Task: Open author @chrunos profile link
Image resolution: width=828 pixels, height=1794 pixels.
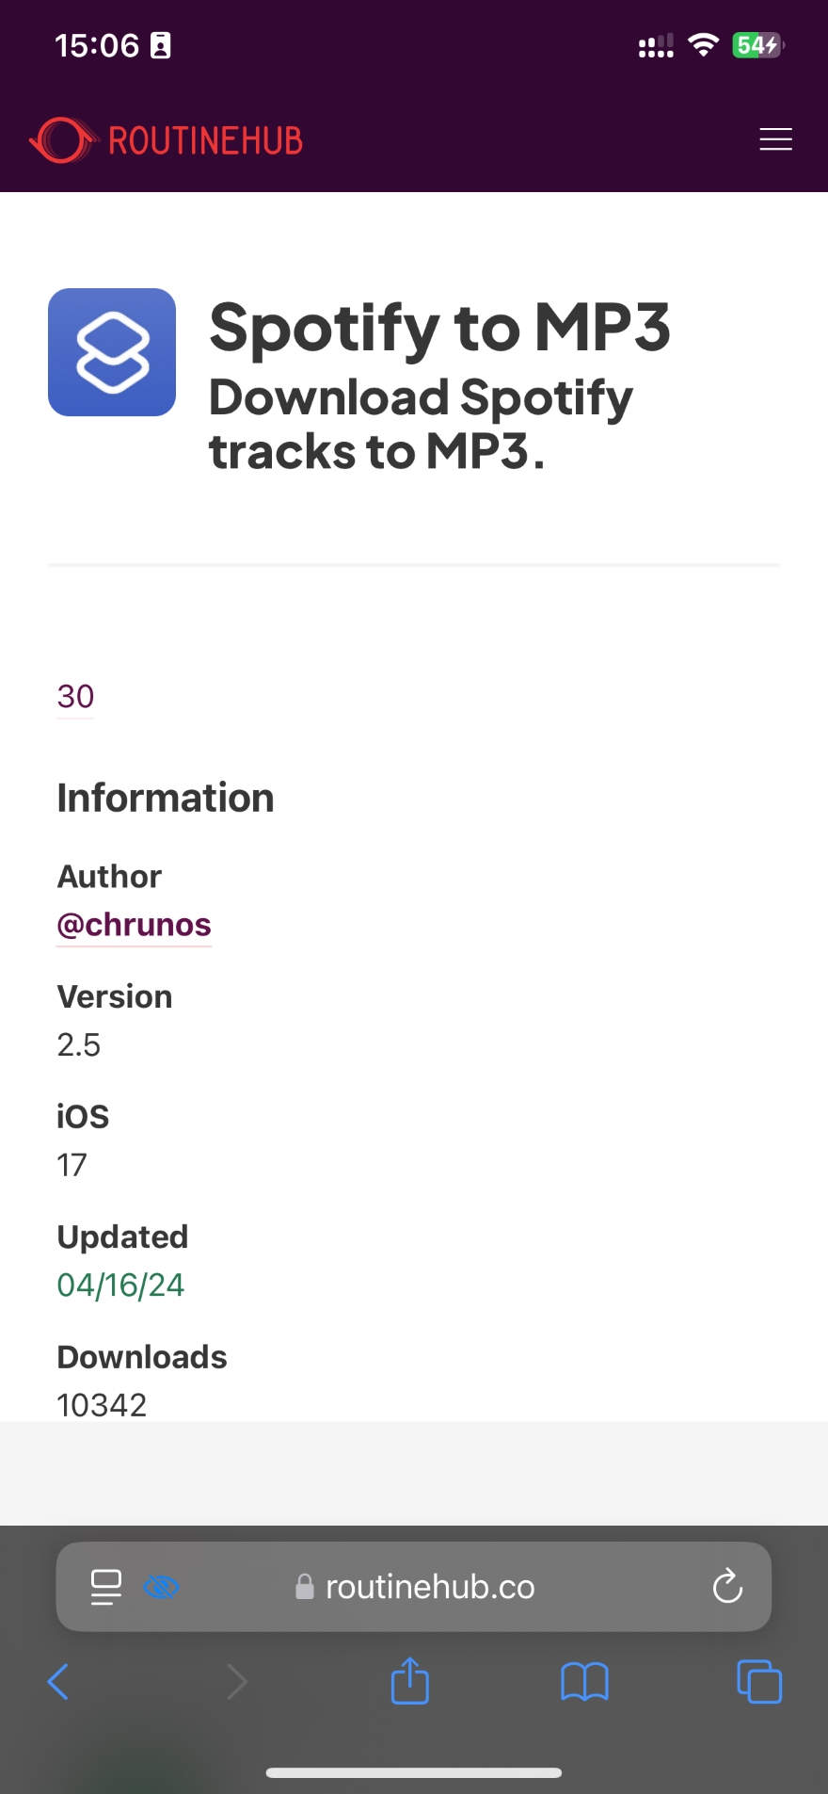Action: pyautogui.click(x=134, y=925)
